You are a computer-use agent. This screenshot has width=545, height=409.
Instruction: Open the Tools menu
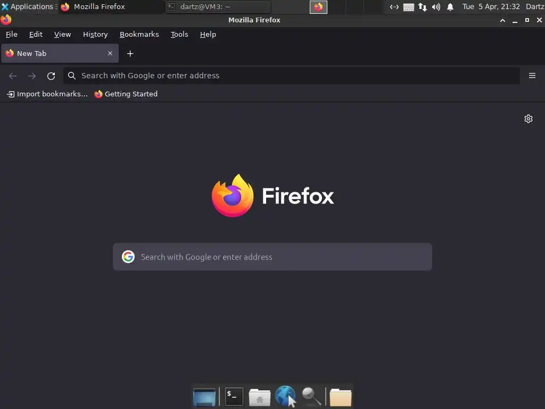(x=179, y=35)
